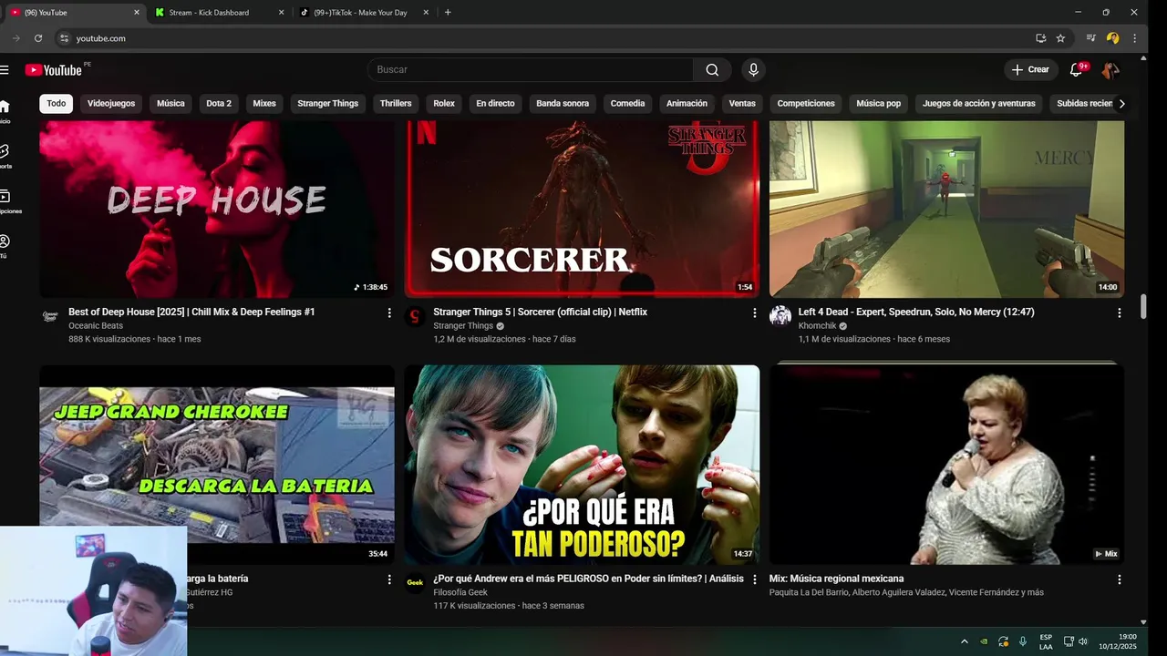The width and height of the screenshot is (1167, 656).
Task: Click the Crear button
Action: click(1030, 70)
